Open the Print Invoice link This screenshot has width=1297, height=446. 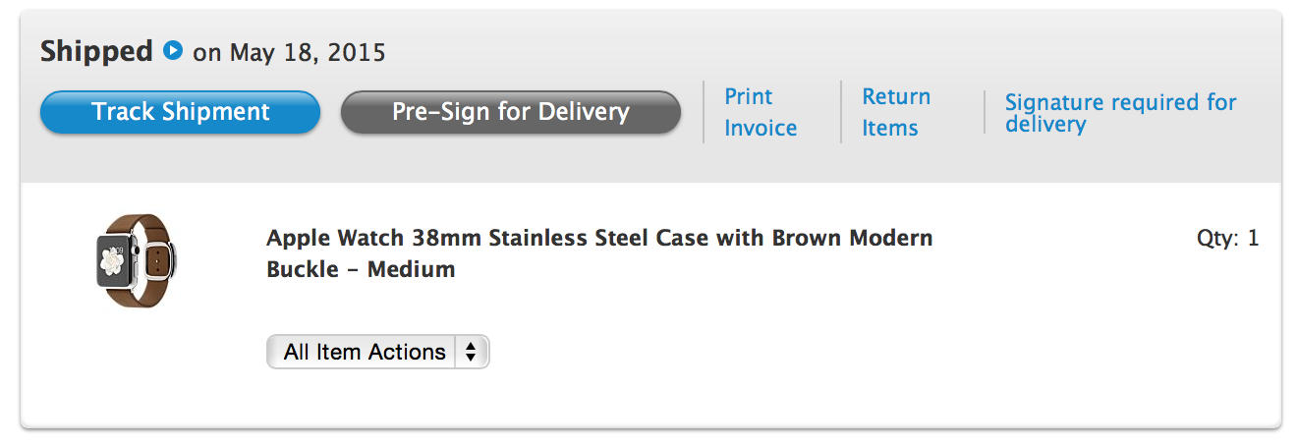760,112
